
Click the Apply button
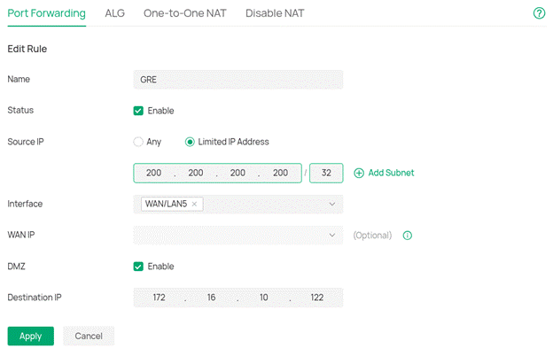pyautogui.click(x=31, y=337)
